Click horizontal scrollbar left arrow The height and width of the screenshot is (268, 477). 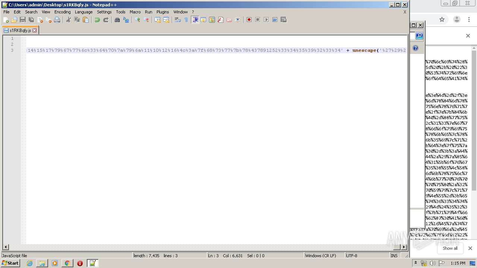6,247
